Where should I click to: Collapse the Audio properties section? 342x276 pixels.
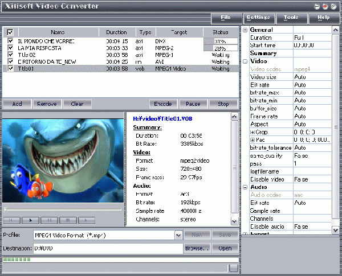click(245, 187)
